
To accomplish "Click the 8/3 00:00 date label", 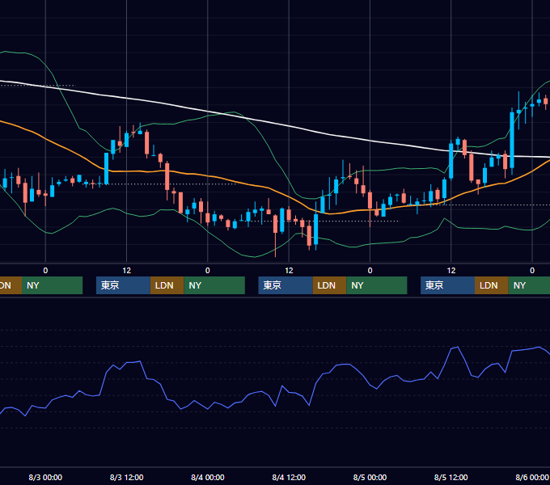I will [45, 477].
